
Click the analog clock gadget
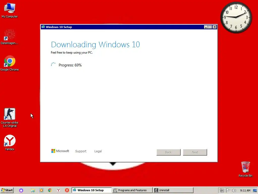(236, 17)
